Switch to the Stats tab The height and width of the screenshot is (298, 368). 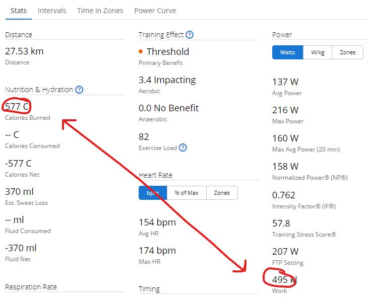click(x=19, y=11)
